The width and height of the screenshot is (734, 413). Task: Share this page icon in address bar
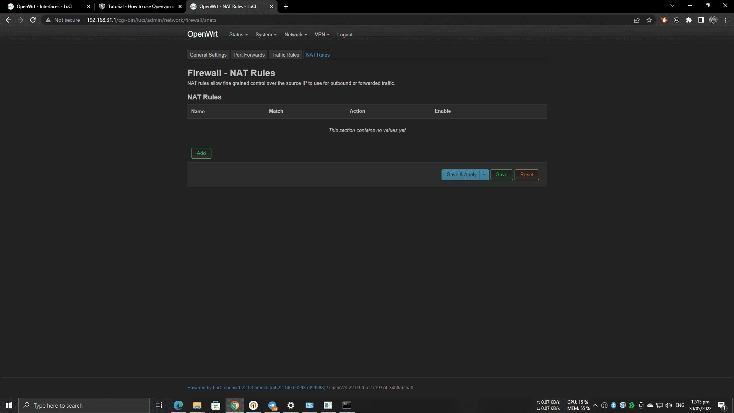click(x=637, y=20)
